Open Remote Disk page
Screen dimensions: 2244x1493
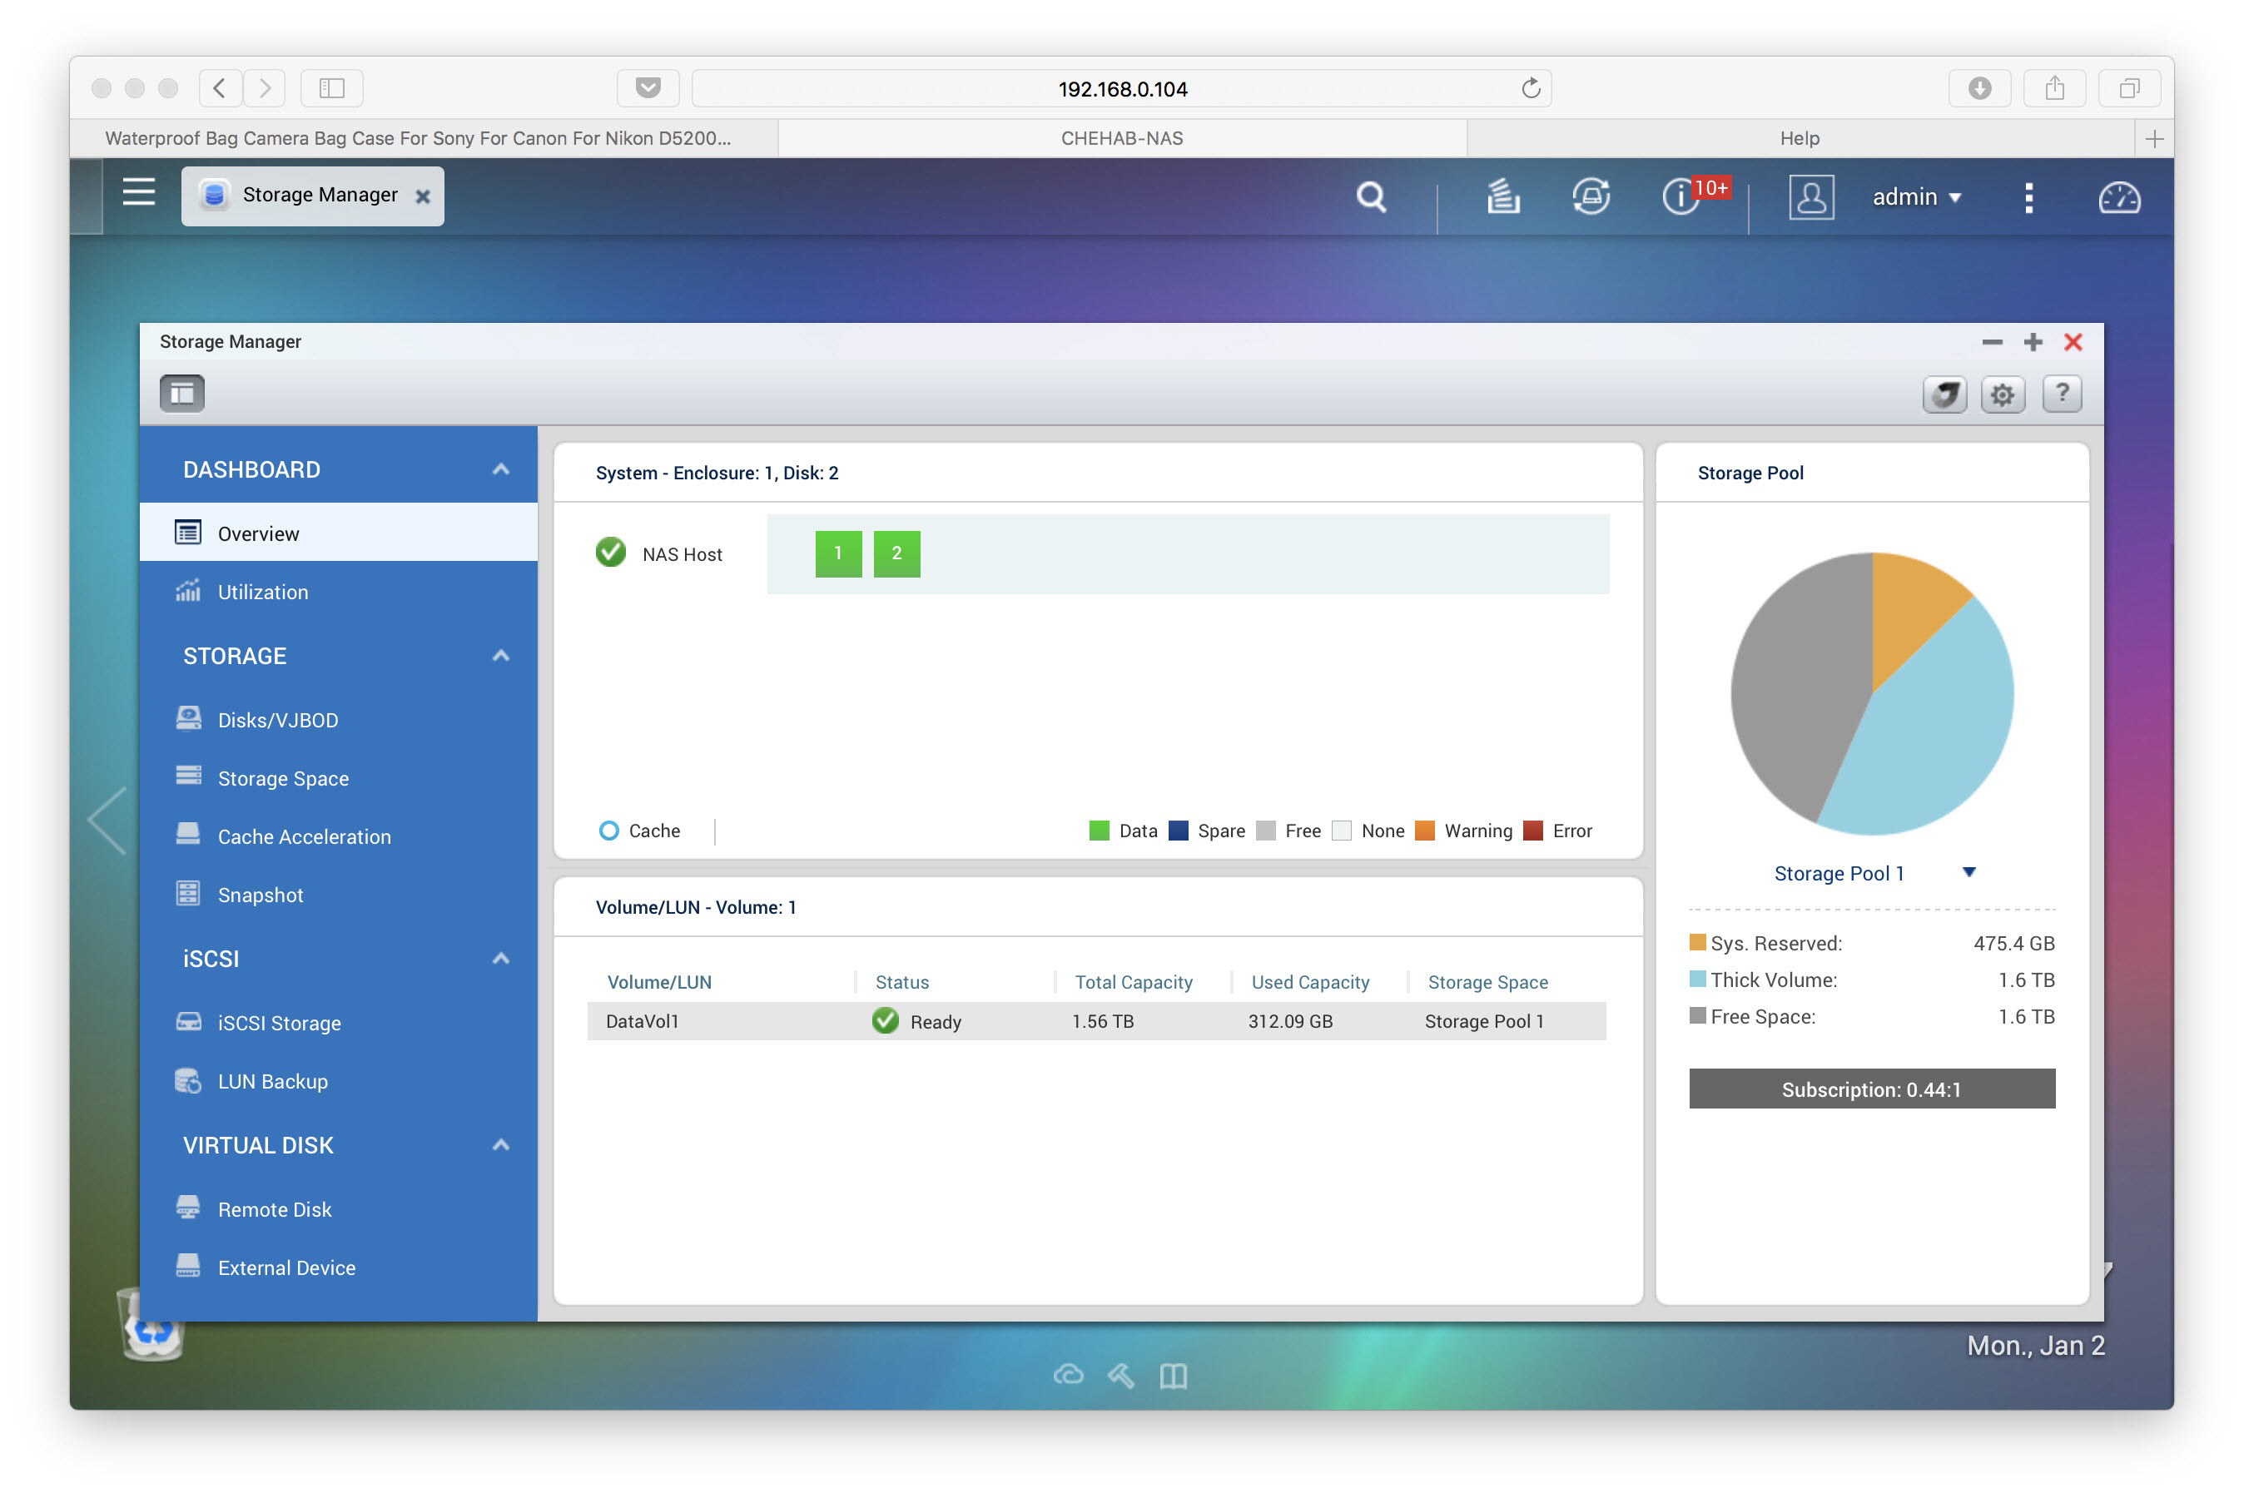(x=338, y=1208)
